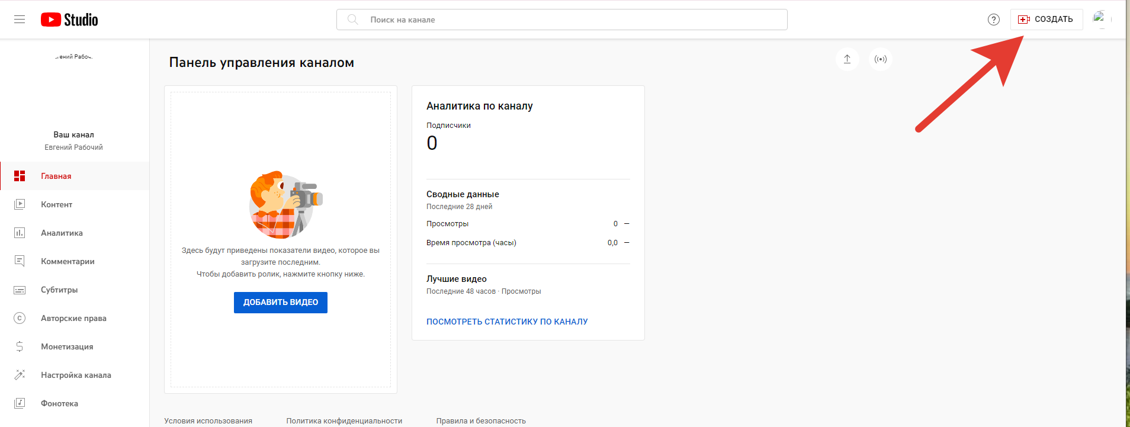Open Контент section in sidebar

coord(56,204)
